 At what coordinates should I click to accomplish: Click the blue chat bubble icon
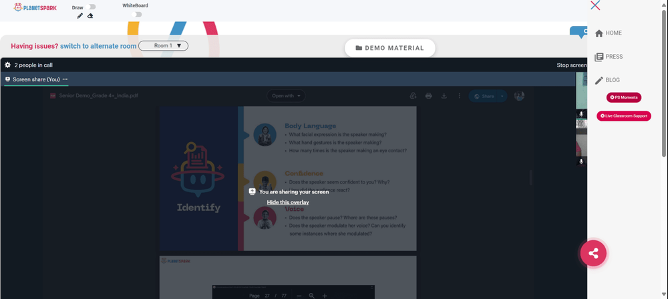coord(579,32)
